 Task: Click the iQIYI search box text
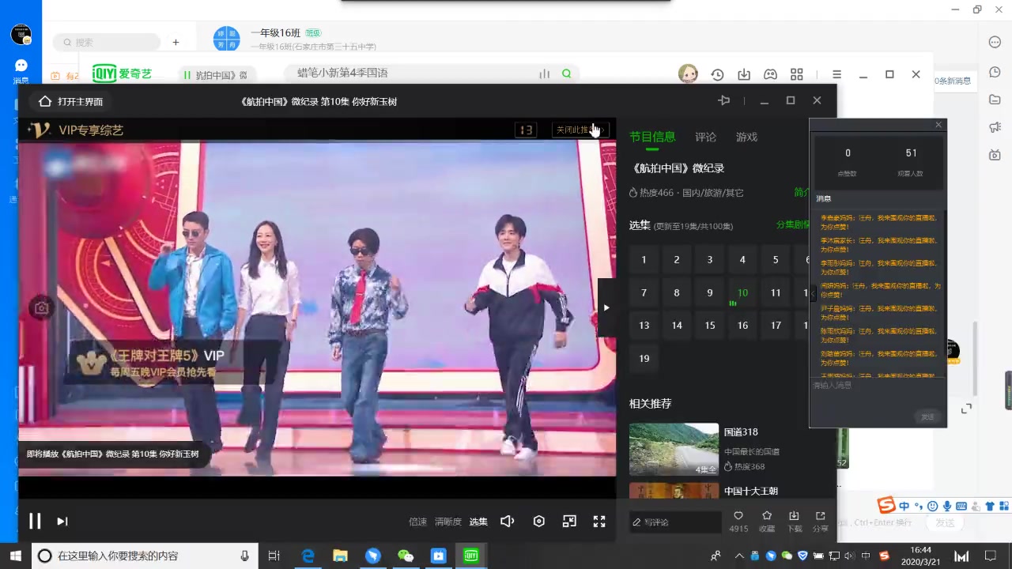[342, 73]
